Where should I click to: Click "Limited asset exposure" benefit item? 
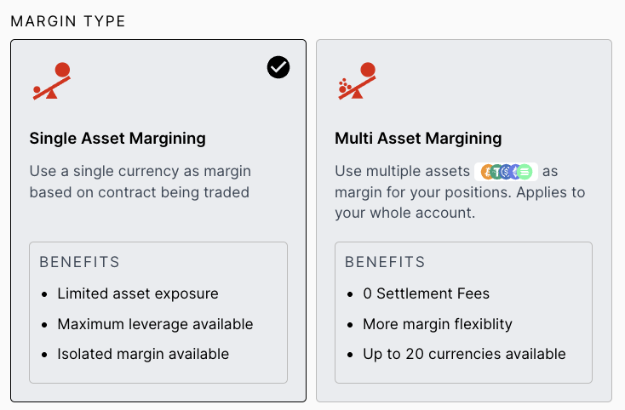point(138,293)
